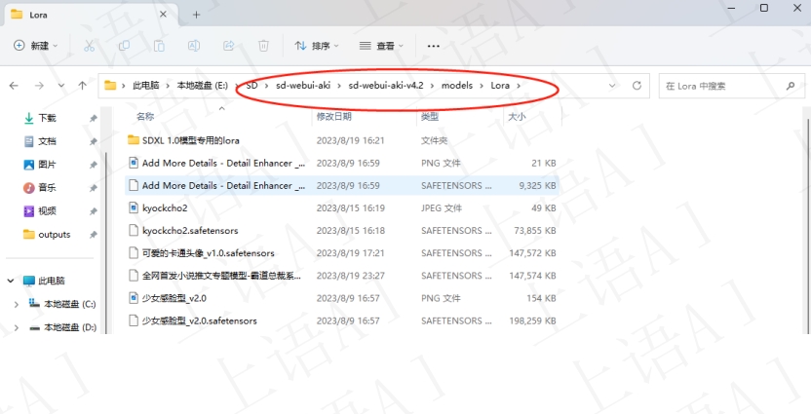Image resolution: width=811 pixels, height=414 pixels.
Task: Open the more options ellipsis menu
Action: pyautogui.click(x=434, y=46)
